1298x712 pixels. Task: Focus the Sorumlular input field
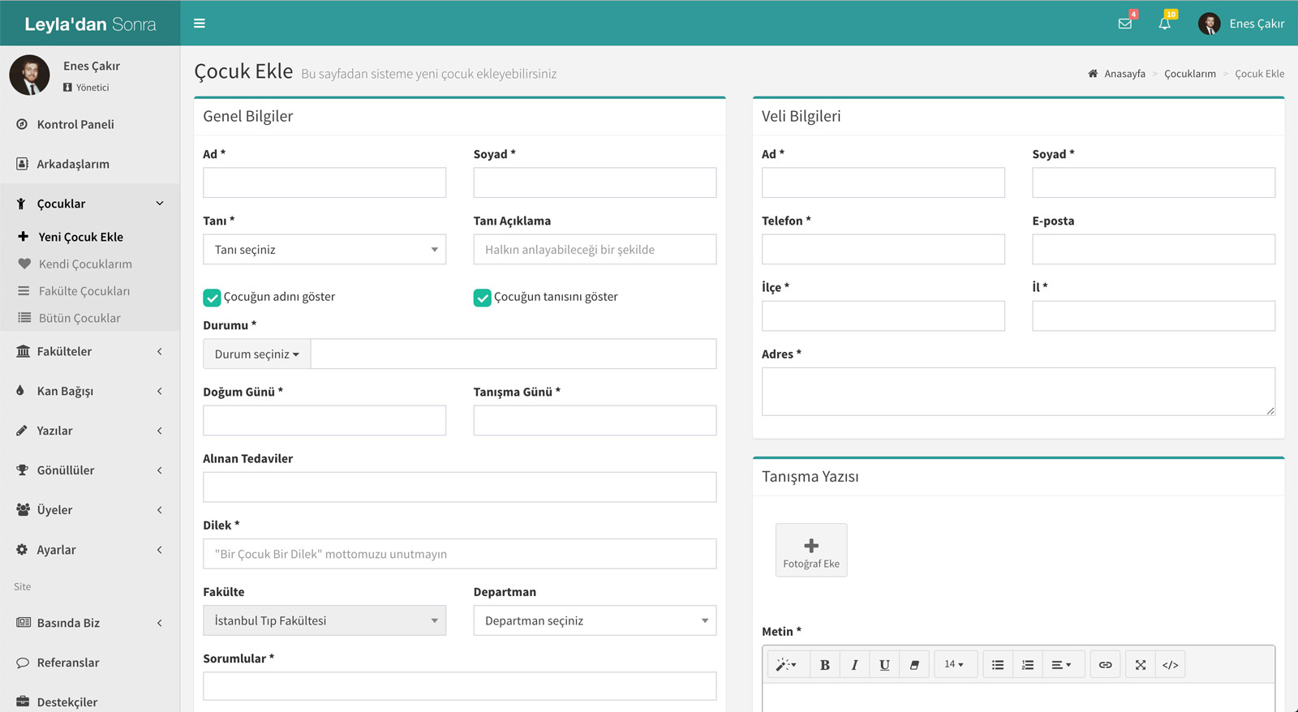(x=459, y=686)
